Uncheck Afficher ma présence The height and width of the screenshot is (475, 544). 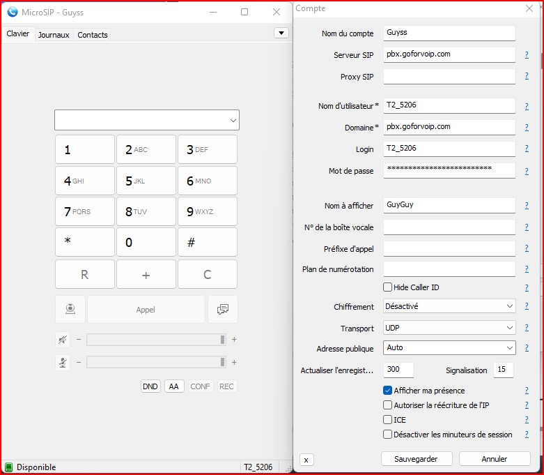point(387,390)
